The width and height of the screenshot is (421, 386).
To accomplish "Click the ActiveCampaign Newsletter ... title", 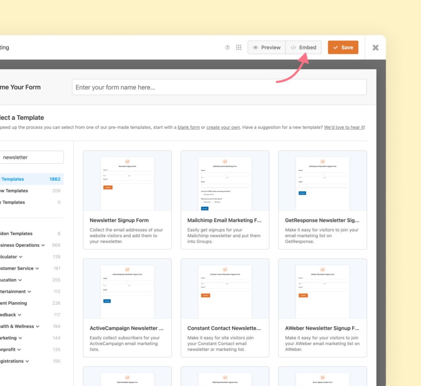I will [127, 328].
